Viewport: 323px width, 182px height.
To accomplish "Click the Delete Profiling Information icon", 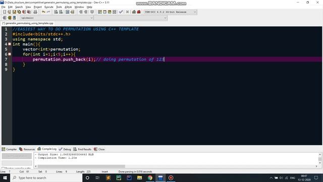I will tap(139, 12).
